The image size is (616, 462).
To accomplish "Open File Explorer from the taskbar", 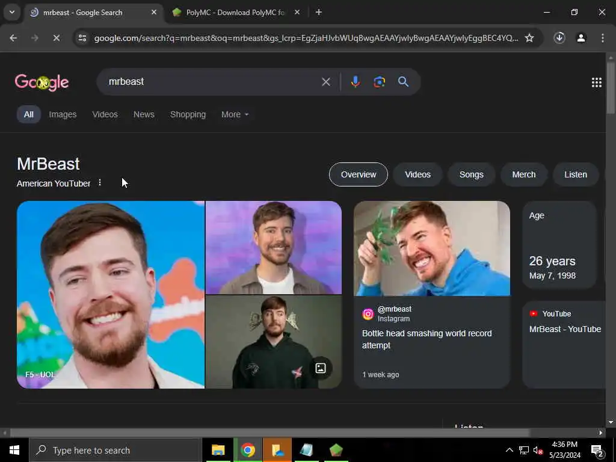I will click(x=218, y=450).
